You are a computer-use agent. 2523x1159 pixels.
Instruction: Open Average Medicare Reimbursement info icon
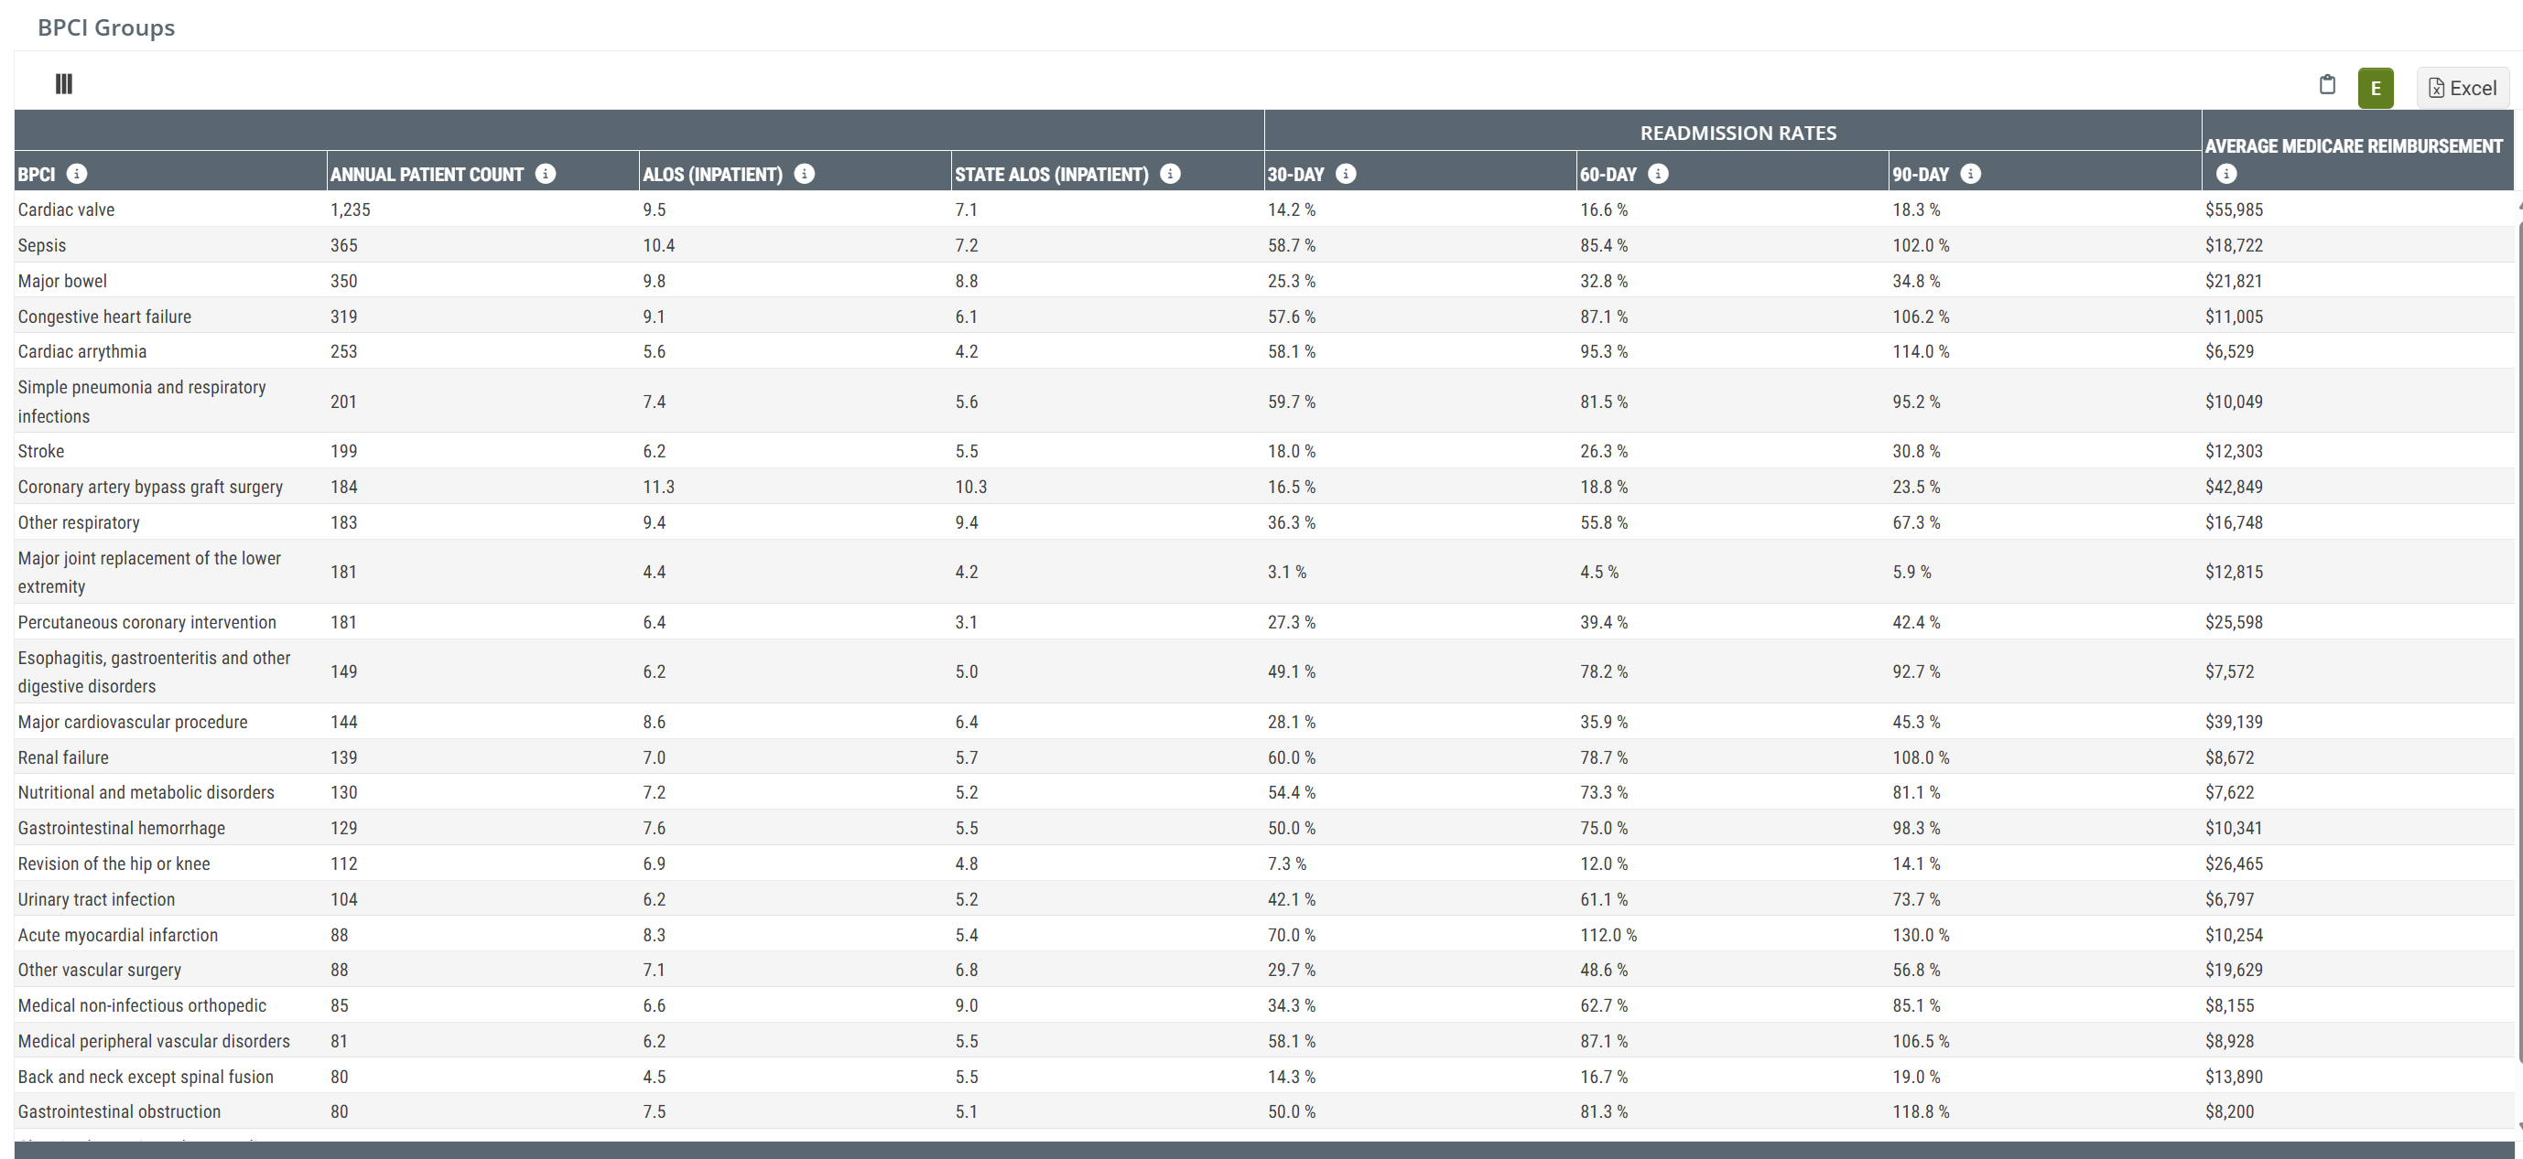pos(2226,173)
